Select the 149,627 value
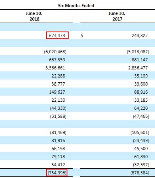This screenshot has height=178, width=155. pyautogui.click(x=57, y=92)
